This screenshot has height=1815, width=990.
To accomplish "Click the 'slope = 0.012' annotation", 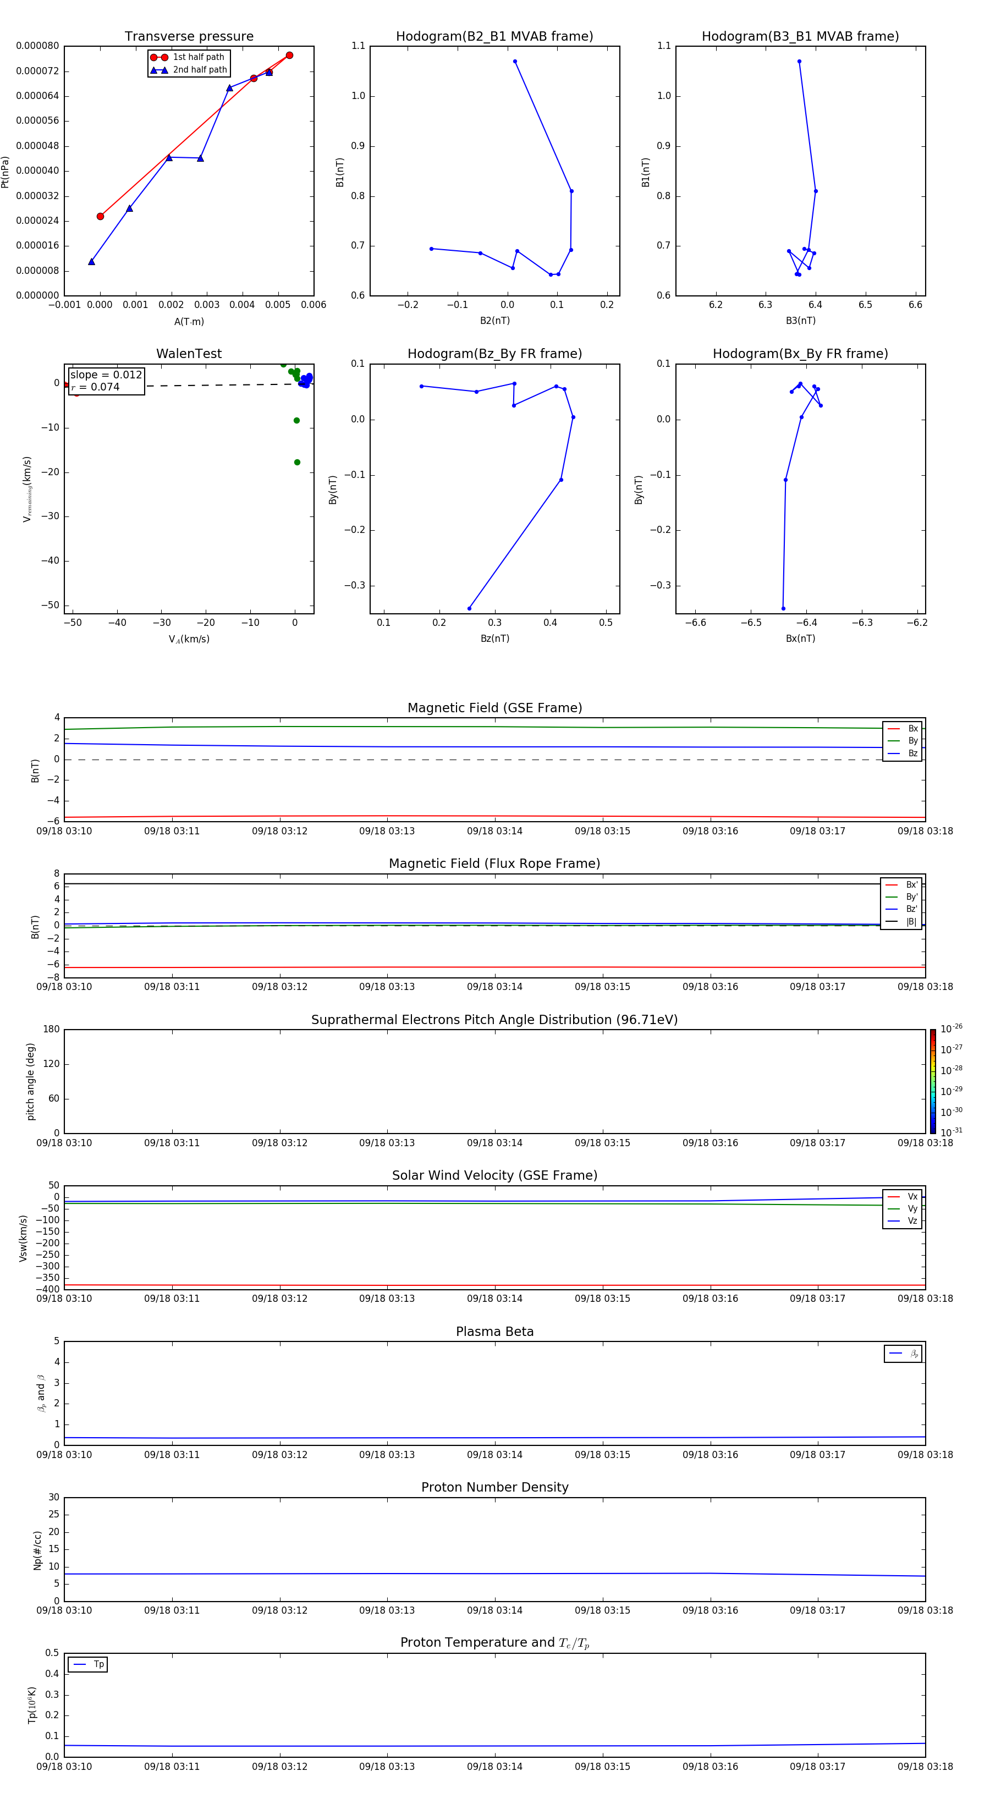I will coord(106,375).
